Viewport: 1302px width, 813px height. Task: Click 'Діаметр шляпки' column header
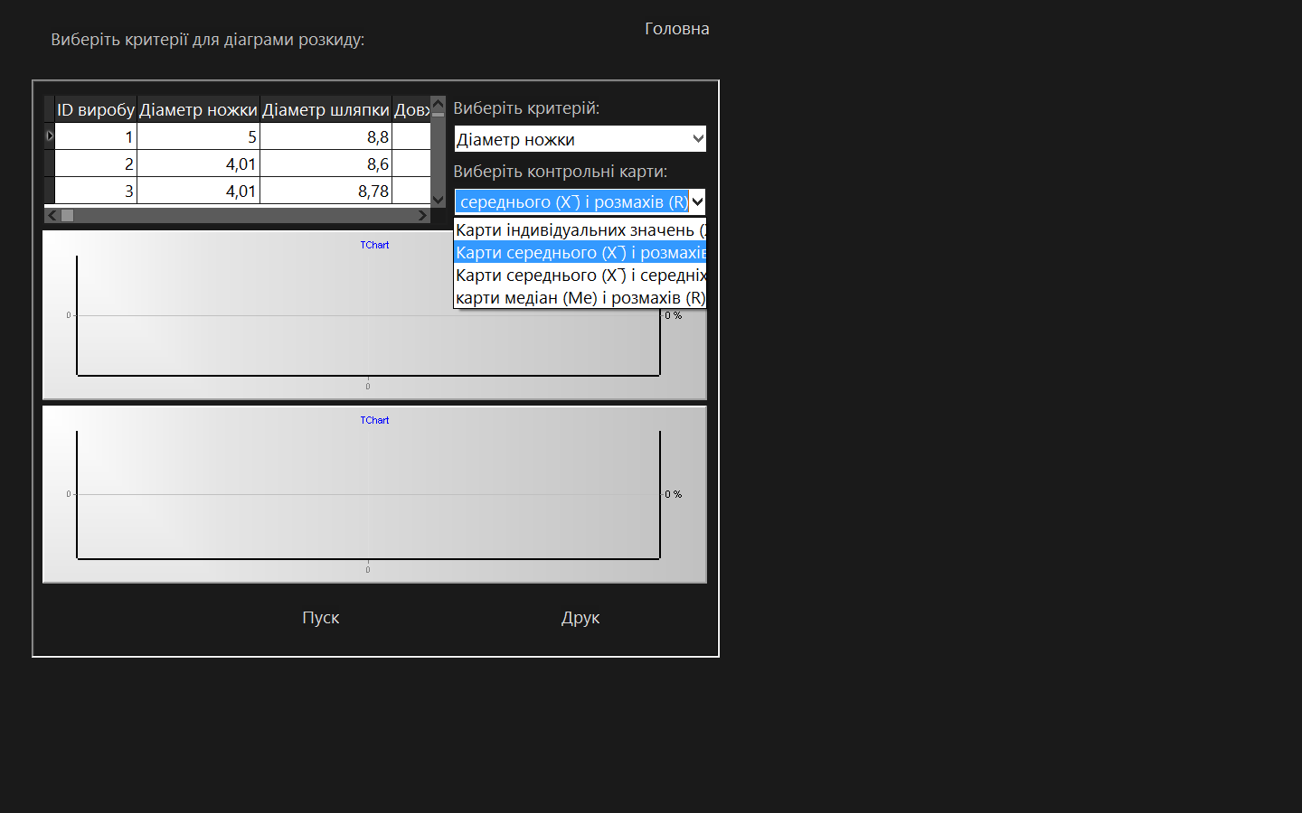[x=325, y=110]
